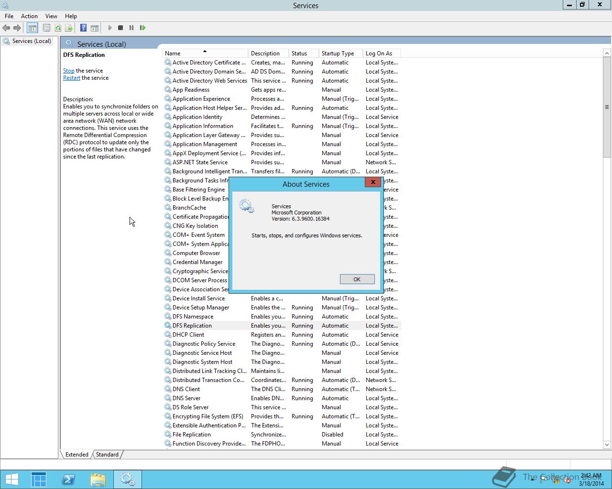The width and height of the screenshot is (612, 489).
Task: Open the Action menu
Action: pyautogui.click(x=29, y=16)
